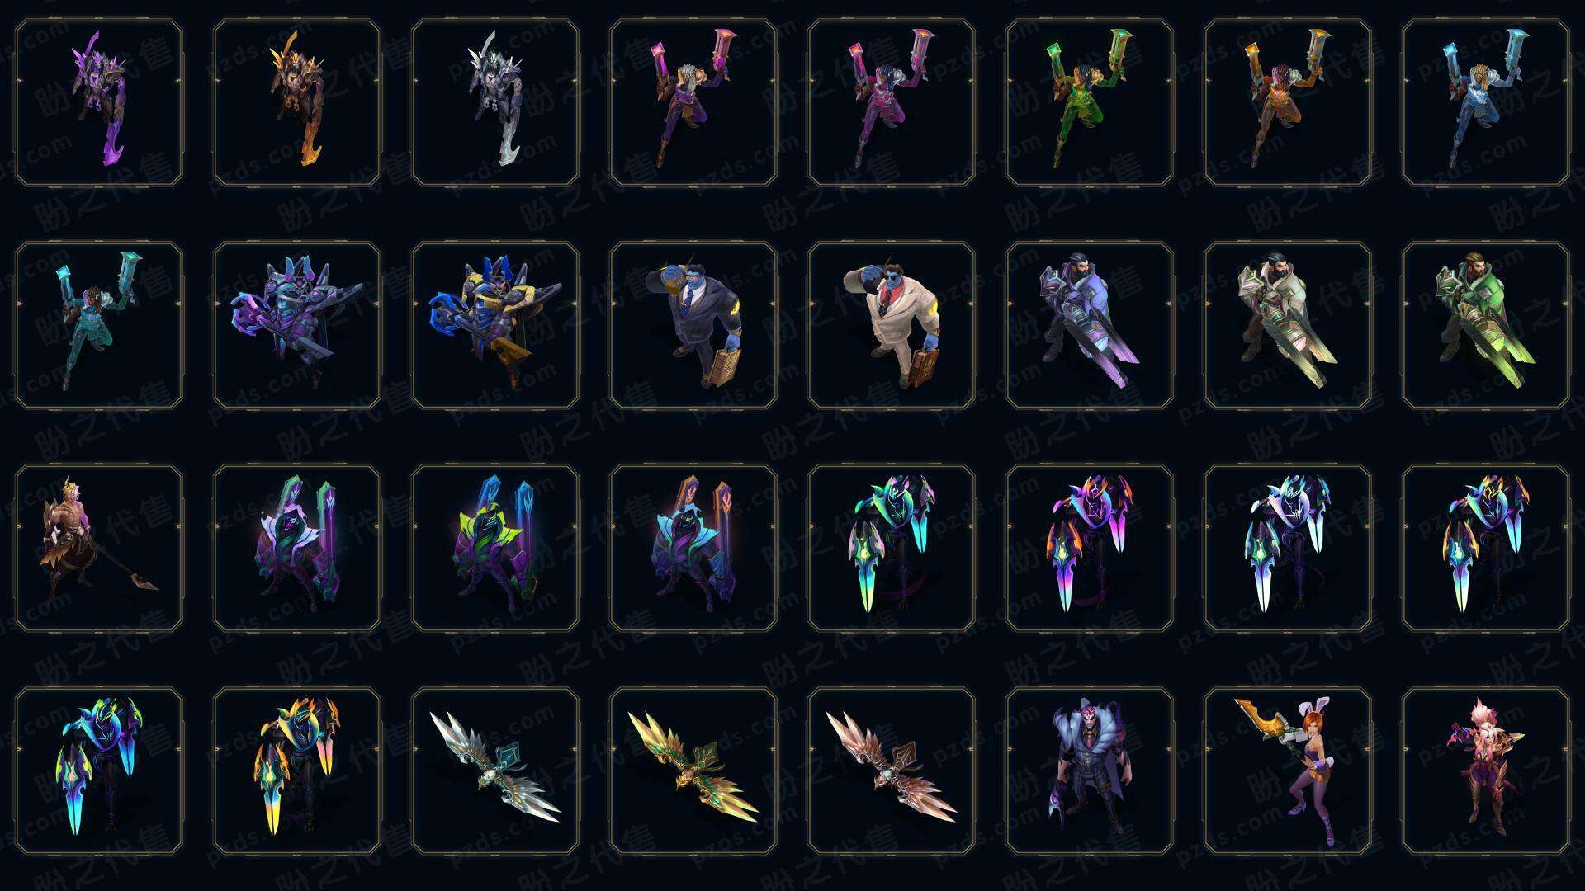Image resolution: width=1585 pixels, height=891 pixels.
Task: Choose the lime-green hooded twin-pillar skin
Action: coord(495,548)
